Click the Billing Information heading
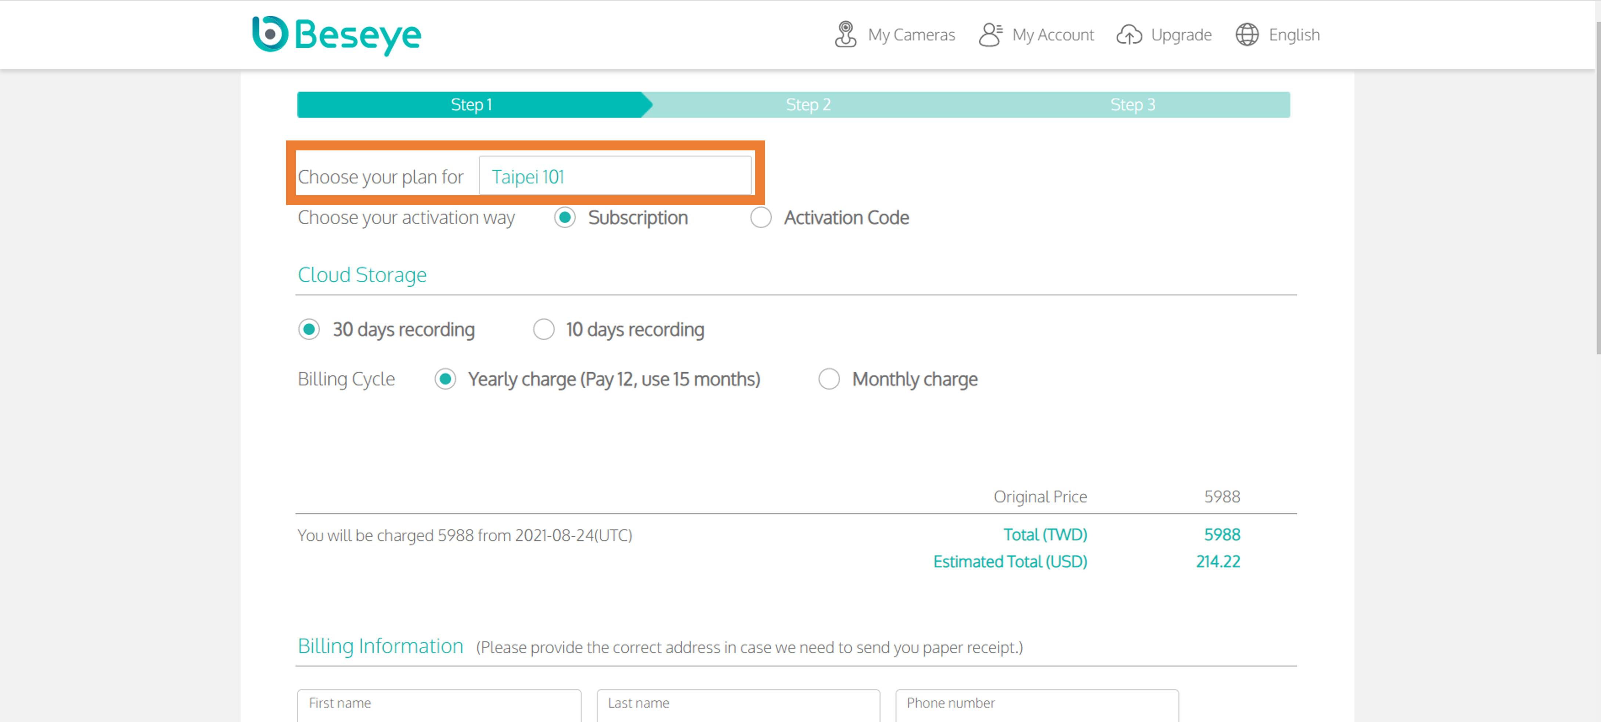Screen dimensions: 1601x722 [x=380, y=646]
